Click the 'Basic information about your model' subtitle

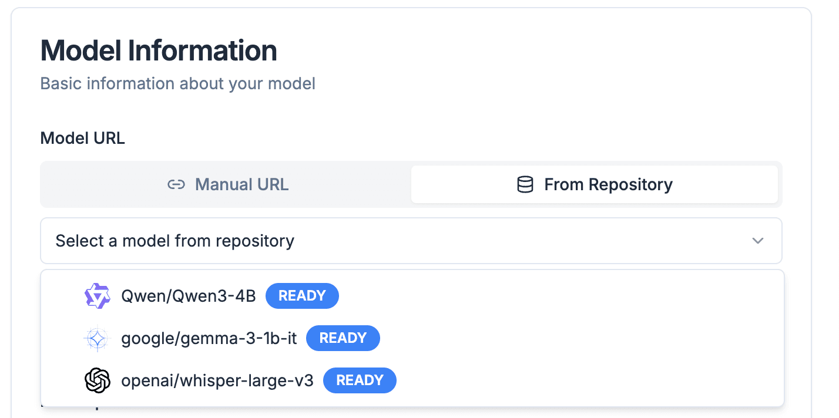[177, 83]
